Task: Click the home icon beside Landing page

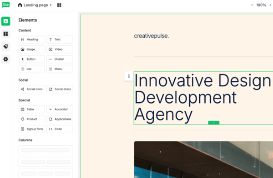Action: 20,5
